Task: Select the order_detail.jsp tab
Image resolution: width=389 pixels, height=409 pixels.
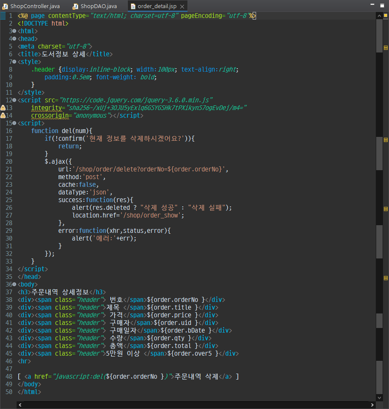Action: point(157,6)
